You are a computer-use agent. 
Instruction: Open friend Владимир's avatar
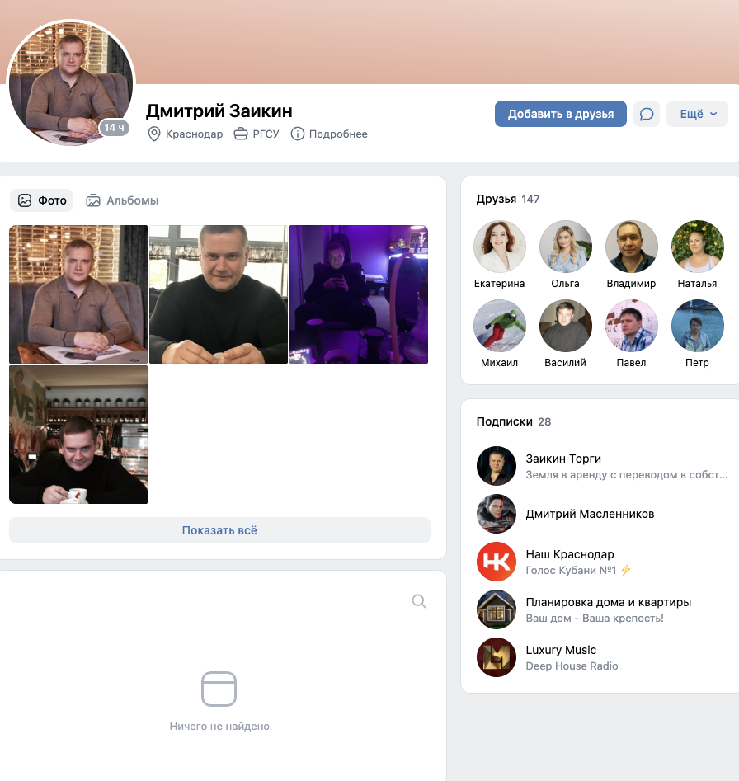[632, 247]
